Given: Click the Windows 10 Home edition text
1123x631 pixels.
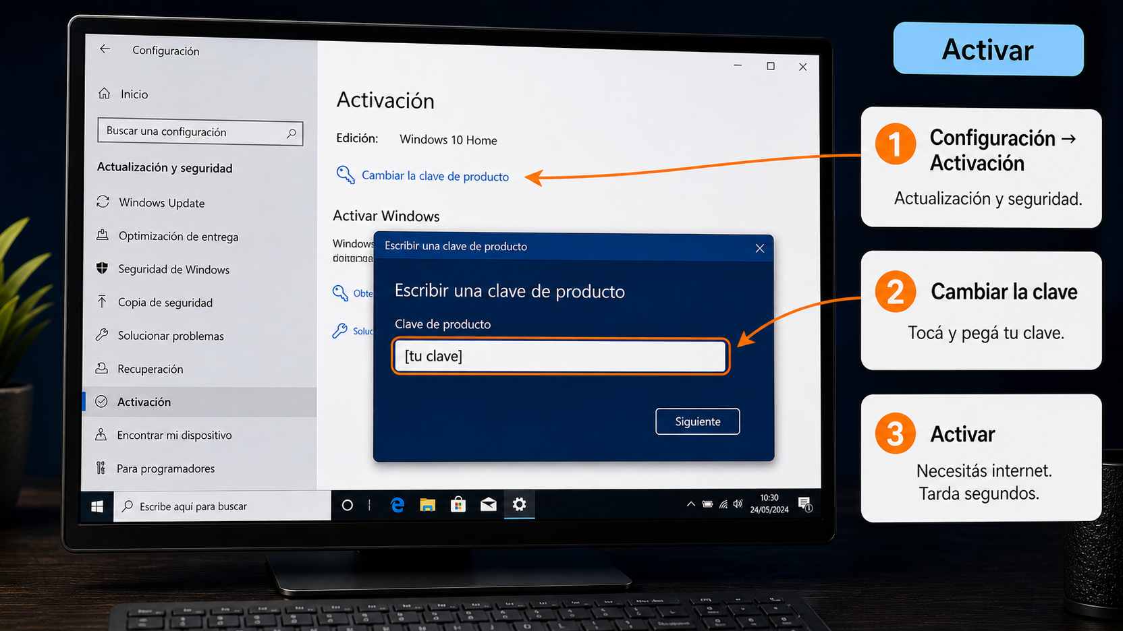Looking at the screenshot, I should point(448,140).
